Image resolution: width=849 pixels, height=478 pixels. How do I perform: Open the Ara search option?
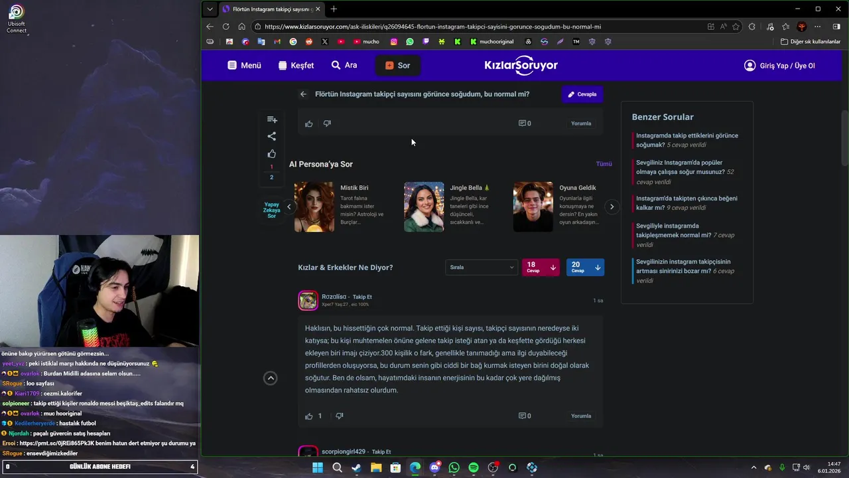pyautogui.click(x=344, y=65)
